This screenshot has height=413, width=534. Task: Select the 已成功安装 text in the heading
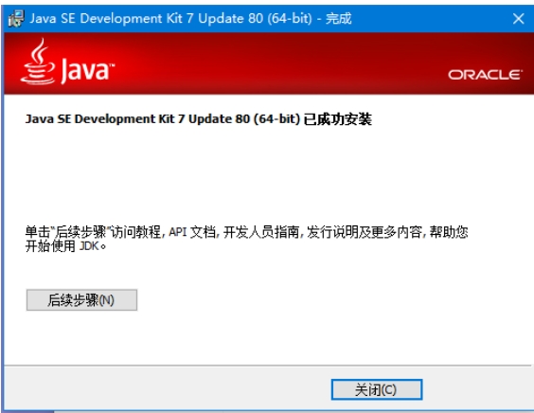(x=337, y=119)
